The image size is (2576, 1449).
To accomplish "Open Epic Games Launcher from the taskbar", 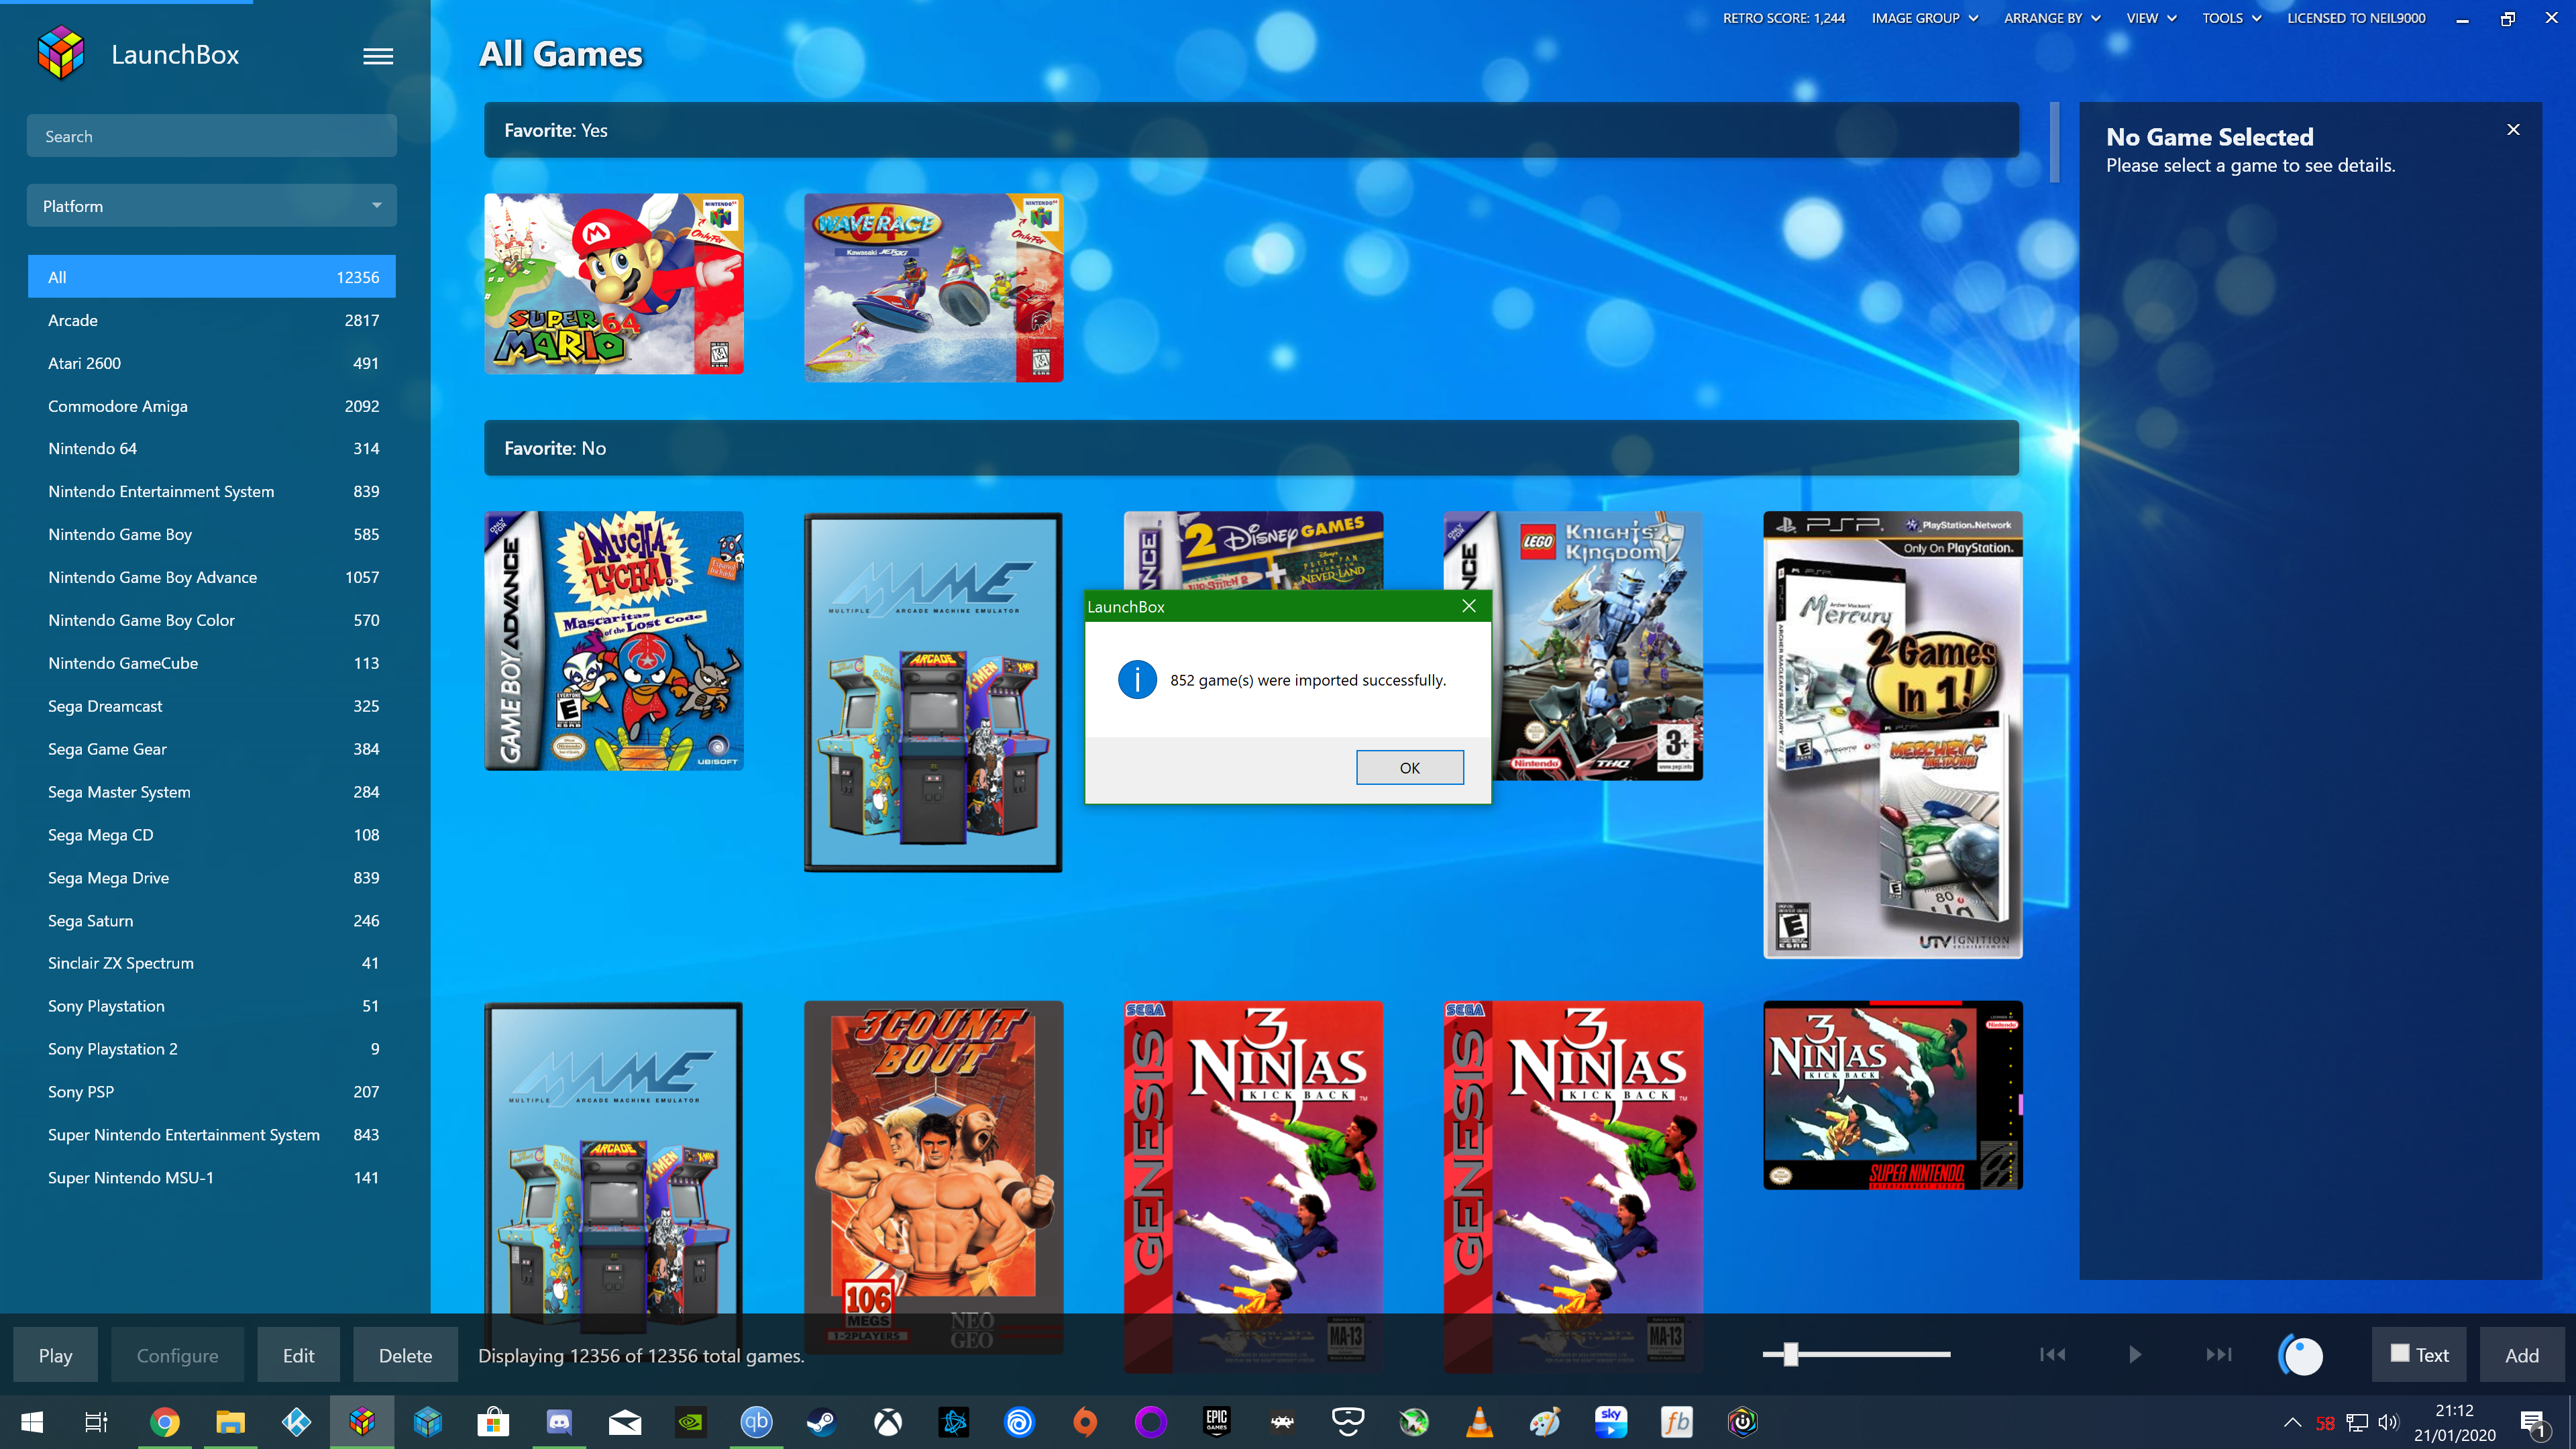I will click(1216, 1421).
